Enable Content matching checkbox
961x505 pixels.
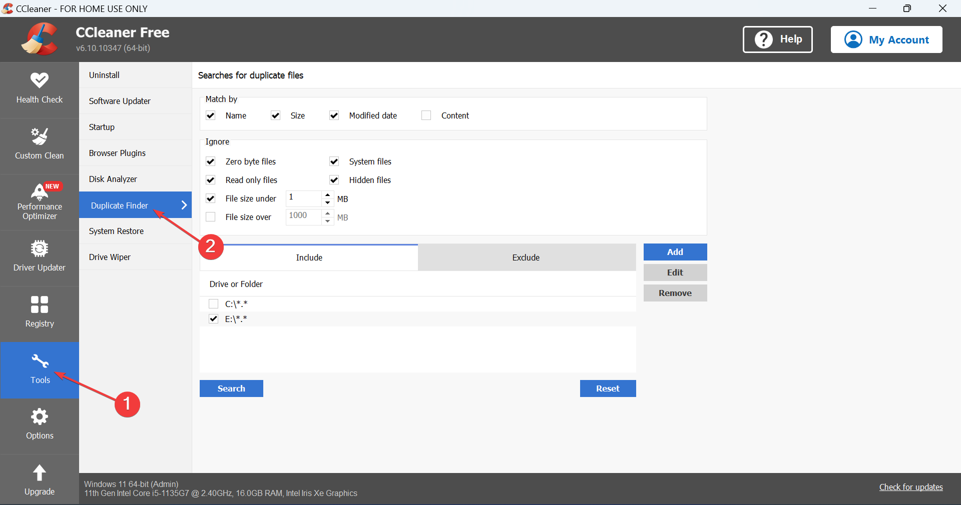(426, 115)
